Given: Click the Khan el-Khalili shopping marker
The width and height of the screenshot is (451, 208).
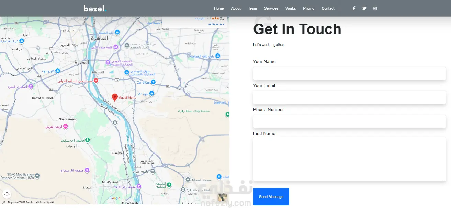Looking at the screenshot, I should 117,32.
